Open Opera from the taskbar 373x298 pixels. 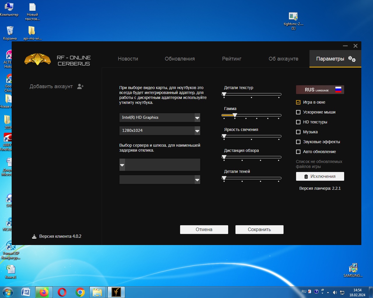coord(62,292)
